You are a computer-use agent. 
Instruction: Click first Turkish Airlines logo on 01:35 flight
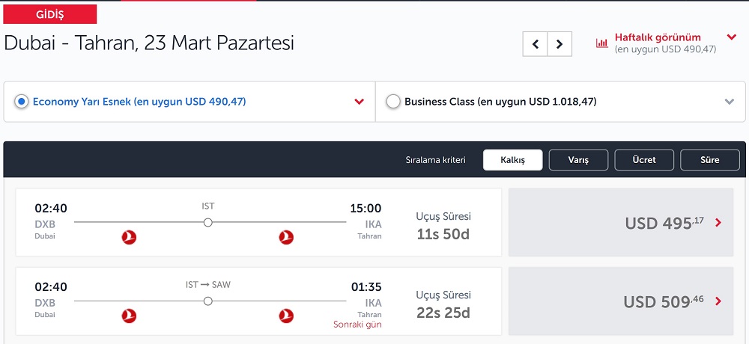tap(129, 316)
